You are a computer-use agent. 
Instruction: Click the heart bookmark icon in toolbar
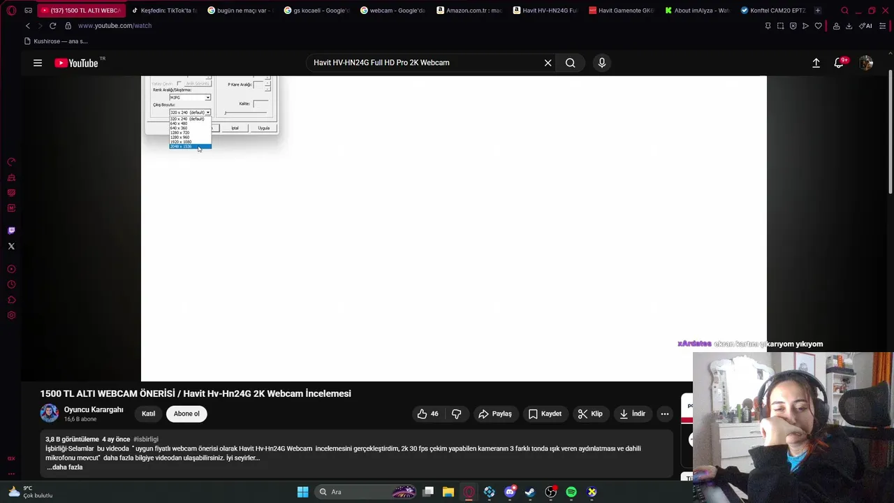pyautogui.click(x=819, y=26)
